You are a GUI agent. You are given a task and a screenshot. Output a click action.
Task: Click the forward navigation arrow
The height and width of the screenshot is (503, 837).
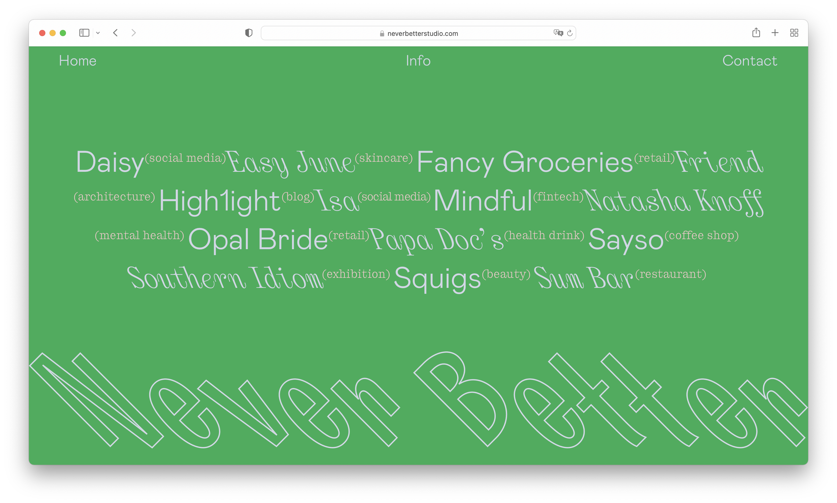pos(133,33)
